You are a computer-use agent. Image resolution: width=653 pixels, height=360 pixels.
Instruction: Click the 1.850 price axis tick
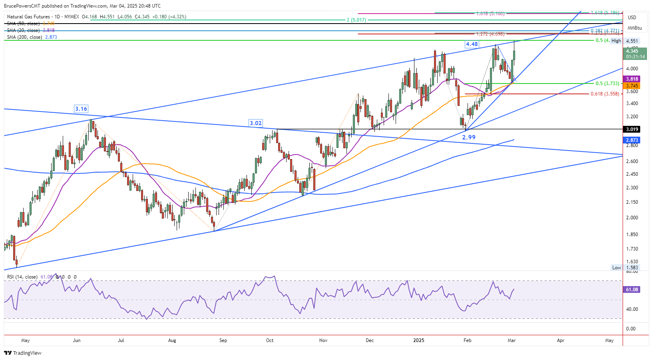[x=632, y=235]
